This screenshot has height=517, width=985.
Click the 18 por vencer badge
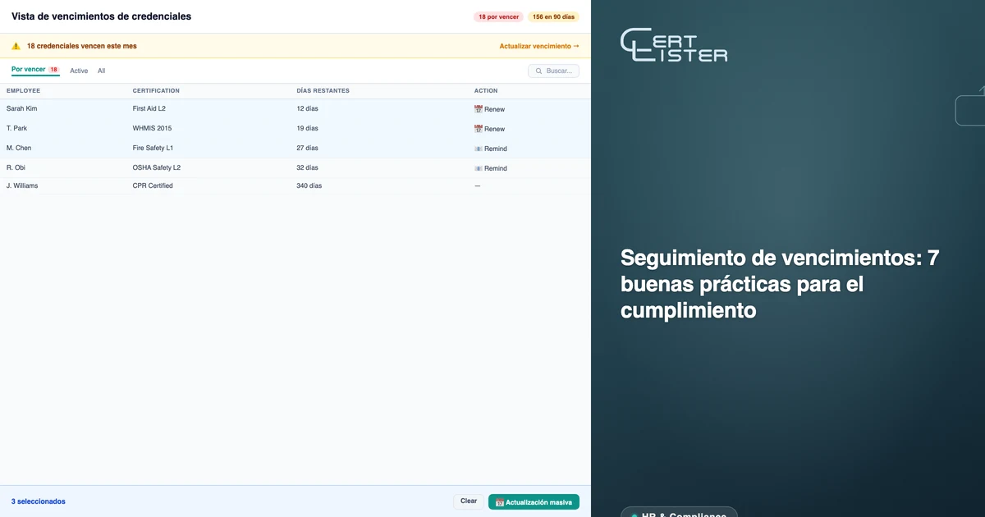[498, 16]
